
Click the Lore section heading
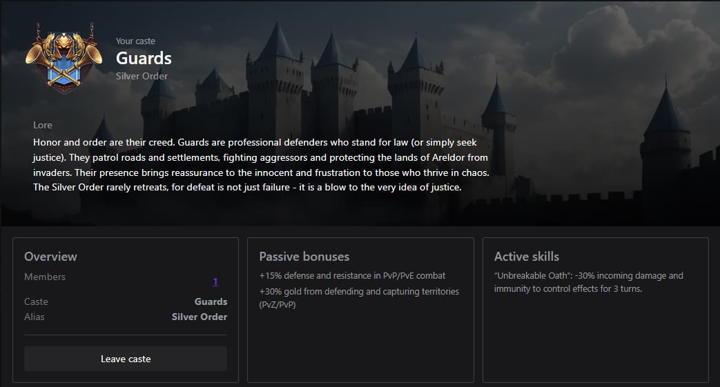click(x=43, y=125)
